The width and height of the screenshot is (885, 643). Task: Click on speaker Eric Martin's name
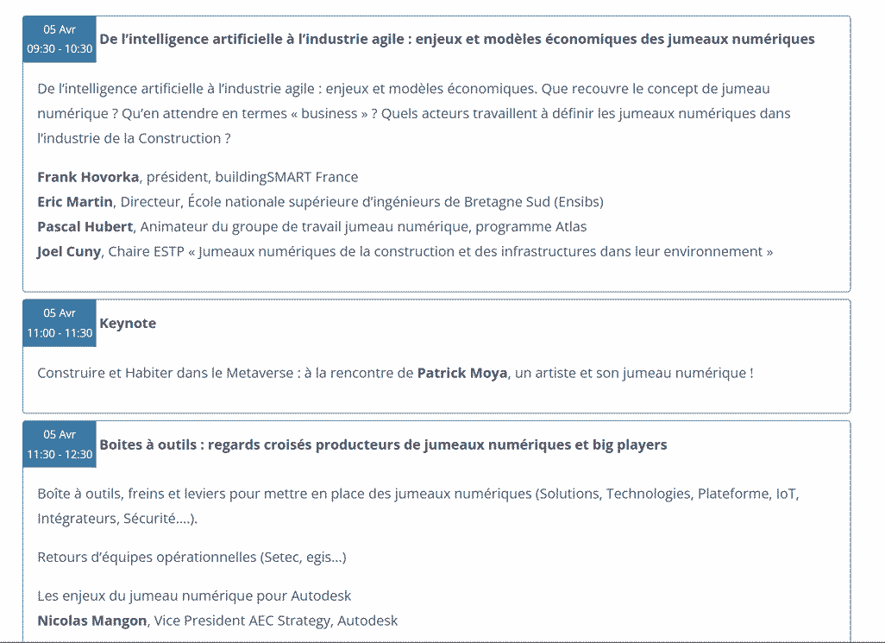click(x=75, y=202)
